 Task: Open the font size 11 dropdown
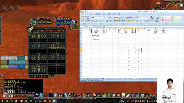(108, 18)
